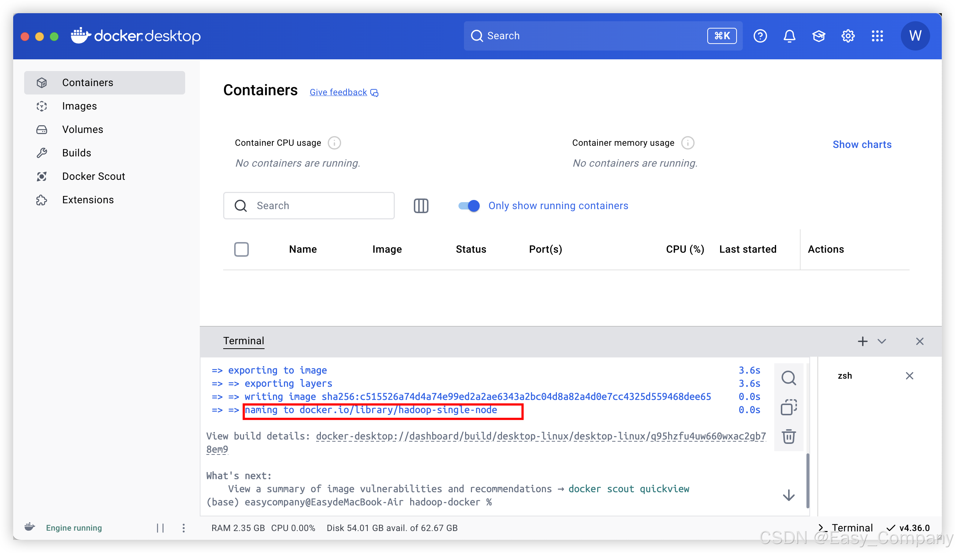Click the naming to docker.io/library/hadoop-single-node line

(x=371, y=410)
